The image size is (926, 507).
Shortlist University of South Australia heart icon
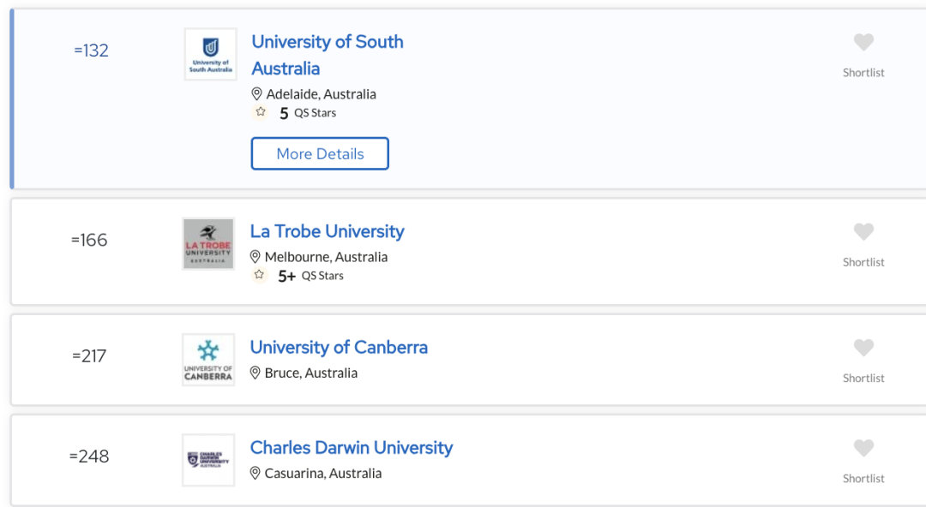point(863,42)
